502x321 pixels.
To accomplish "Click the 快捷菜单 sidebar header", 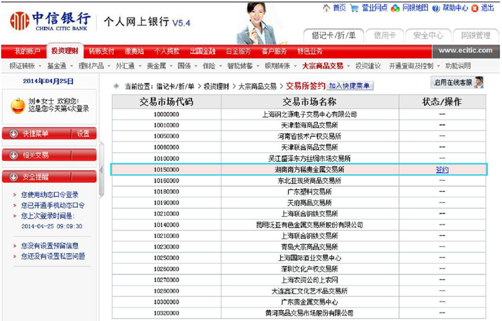I will [49, 133].
